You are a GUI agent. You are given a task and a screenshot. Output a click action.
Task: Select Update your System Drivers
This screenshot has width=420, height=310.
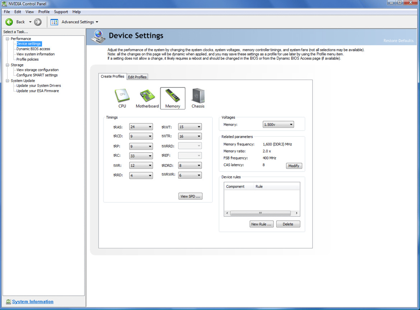[x=38, y=86]
